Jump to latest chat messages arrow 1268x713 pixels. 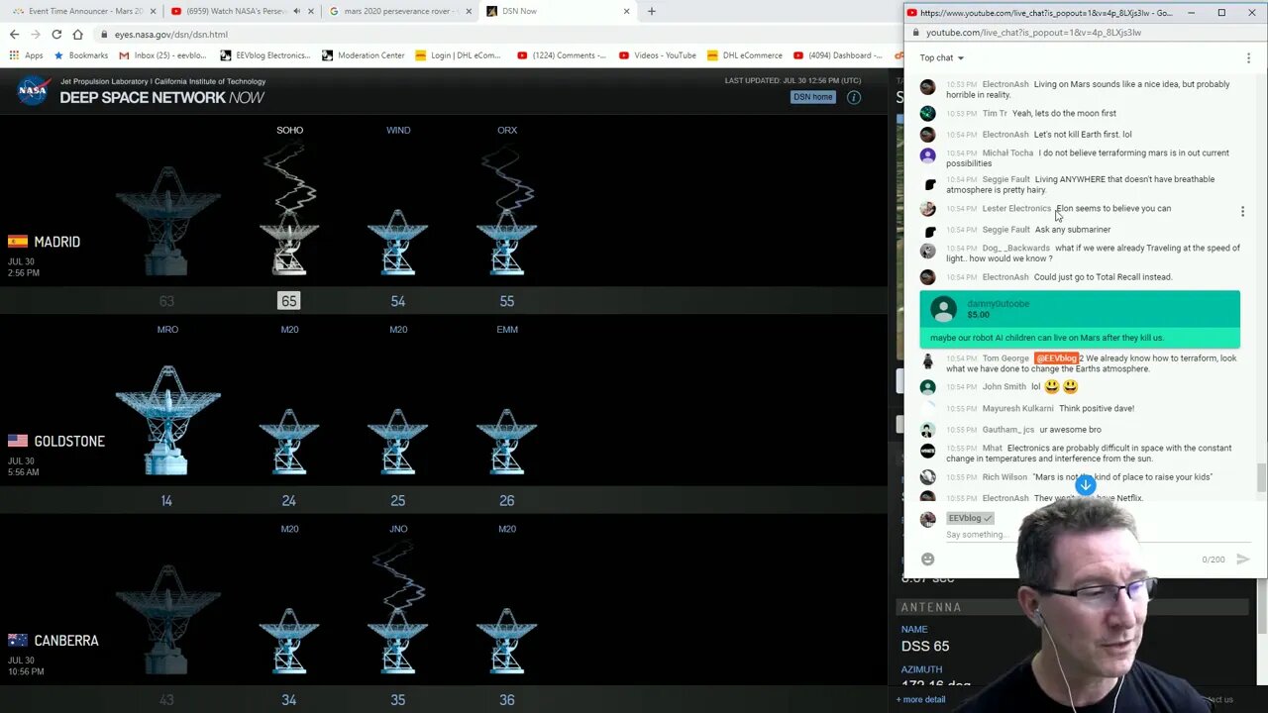click(x=1086, y=485)
